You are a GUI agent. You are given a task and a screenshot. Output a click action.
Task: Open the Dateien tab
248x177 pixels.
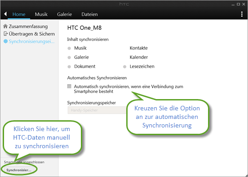point(89,14)
